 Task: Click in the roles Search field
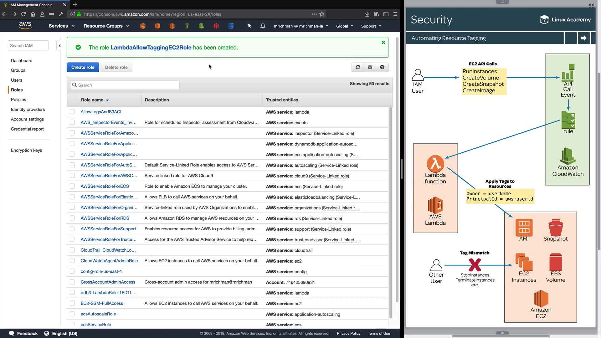125,85
